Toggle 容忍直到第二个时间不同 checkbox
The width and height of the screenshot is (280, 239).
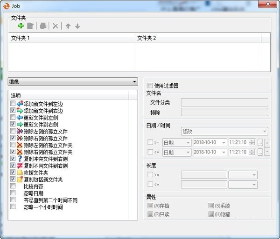[x=13, y=199]
